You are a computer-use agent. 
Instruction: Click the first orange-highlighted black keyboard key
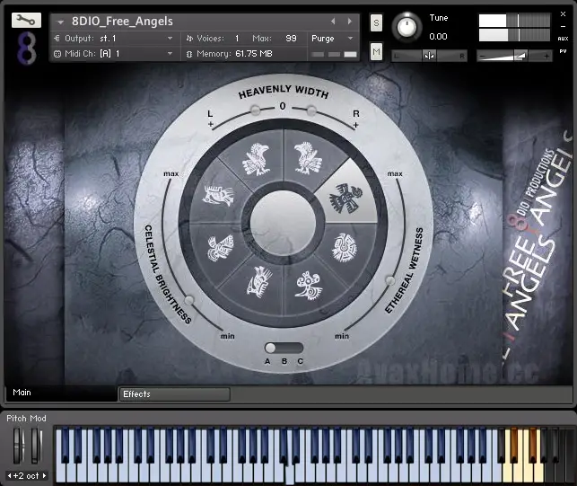point(514,445)
